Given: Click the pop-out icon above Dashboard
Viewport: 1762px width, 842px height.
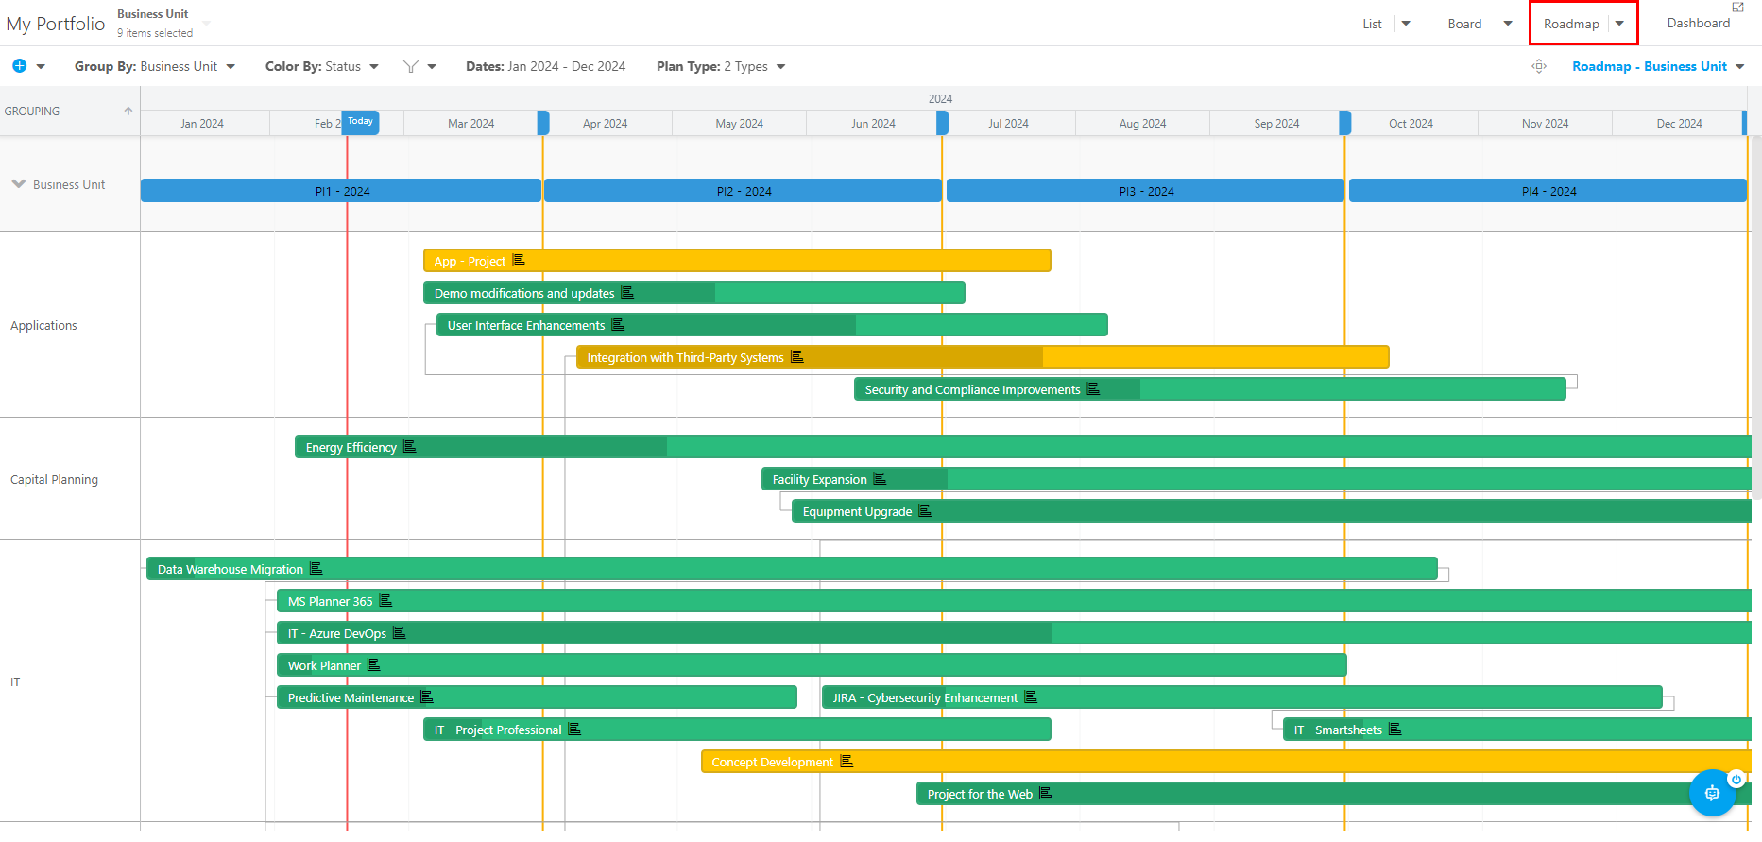Looking at the screenshot, I should 1737,8.
